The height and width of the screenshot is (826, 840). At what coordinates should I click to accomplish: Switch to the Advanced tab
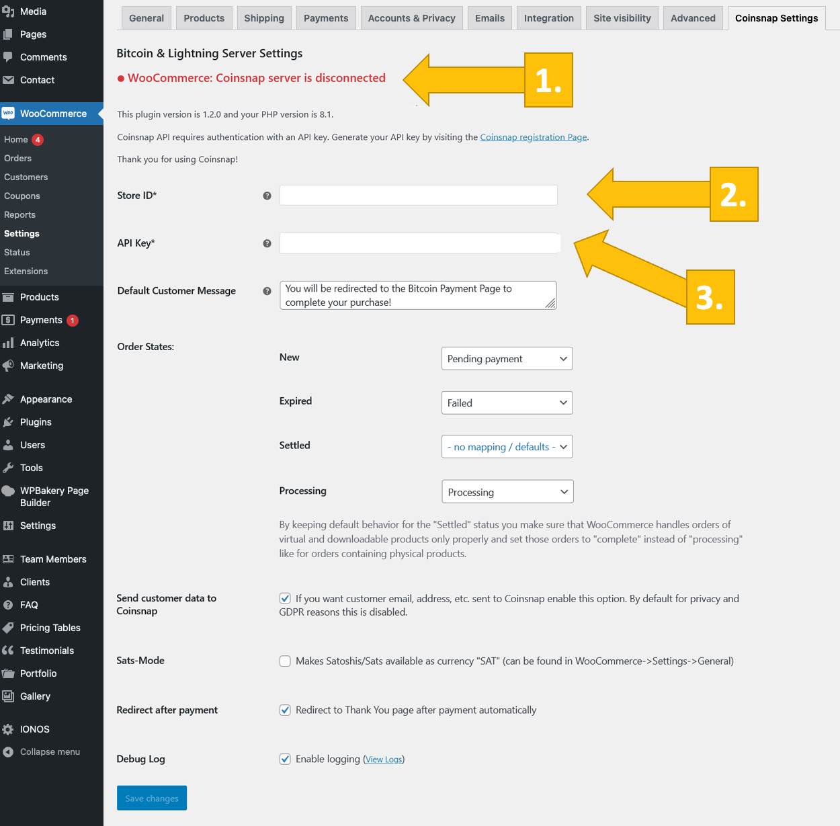click(x=693, y=18)
